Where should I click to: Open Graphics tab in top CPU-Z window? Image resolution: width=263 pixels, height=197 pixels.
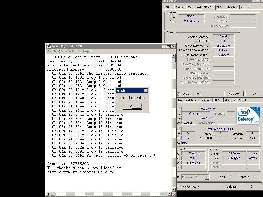coord(232,7)
